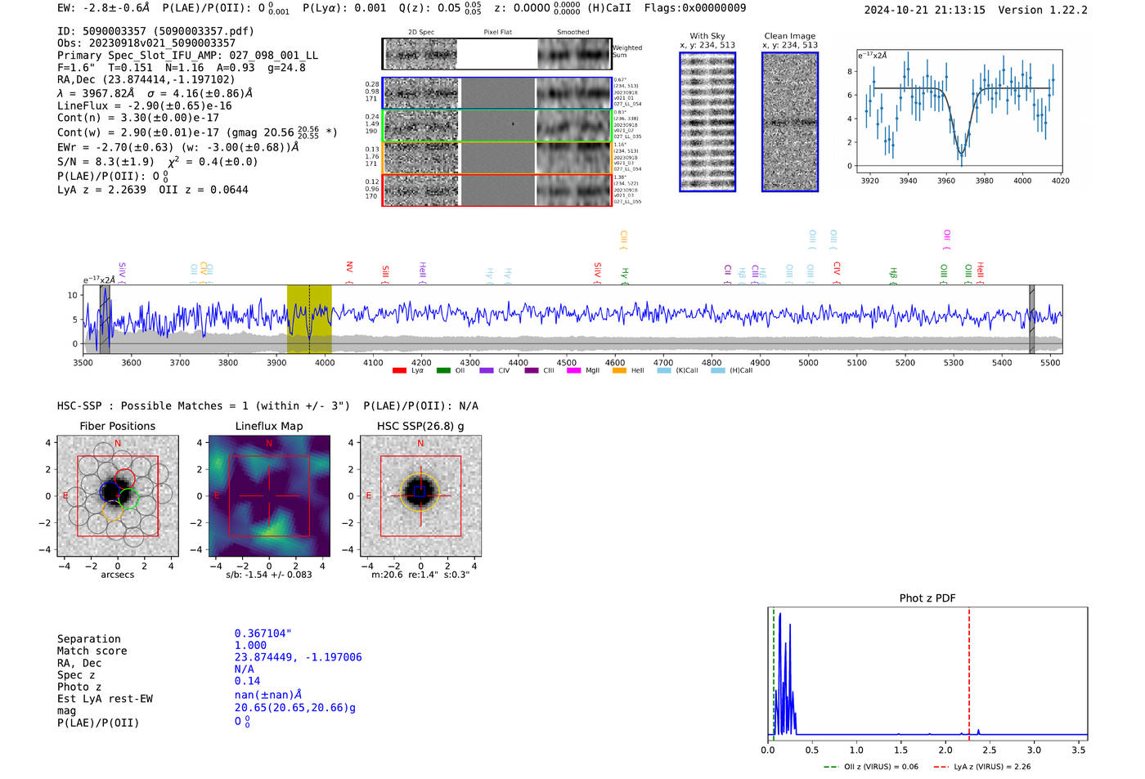Select the red fiber circle in Fiber Positions
Viewport: 1145px width, 779px height.
(x=125, y=479)
